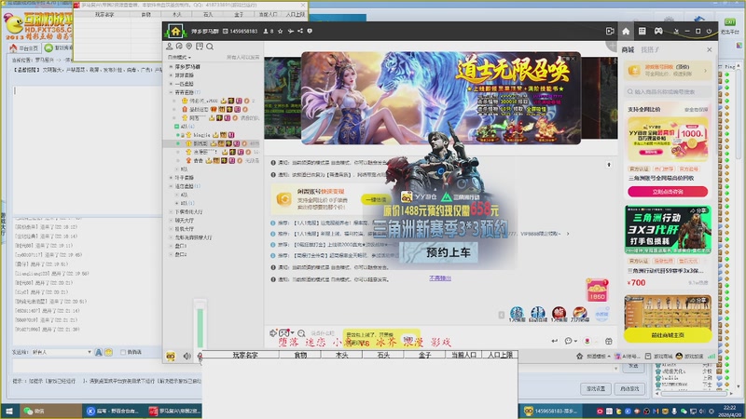Image resolution: width=746 pixels, height=419 pixels.
Task: Click the flower icon beside chat input
Action: [x=587, y=341]
